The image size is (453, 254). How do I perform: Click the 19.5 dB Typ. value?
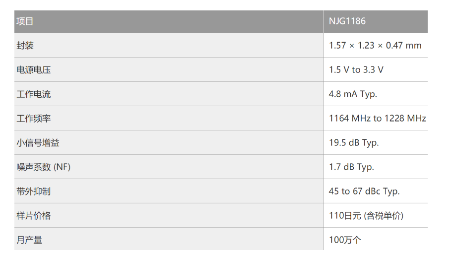[x=354, y=143]
